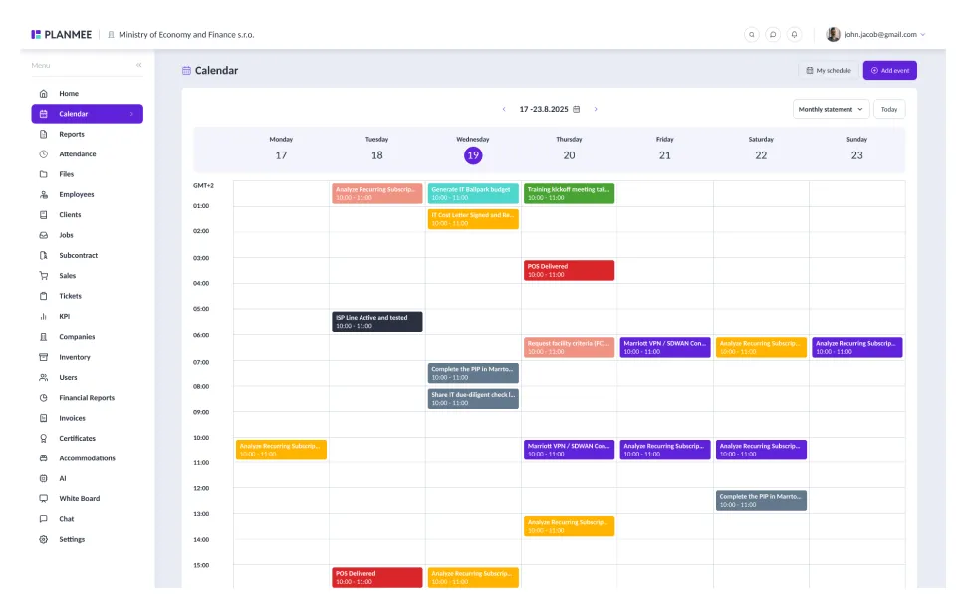Open the ISP Line Active and tested event
Image resolution: width=966 pixels, height=608 pixels.
pos(377,322)
